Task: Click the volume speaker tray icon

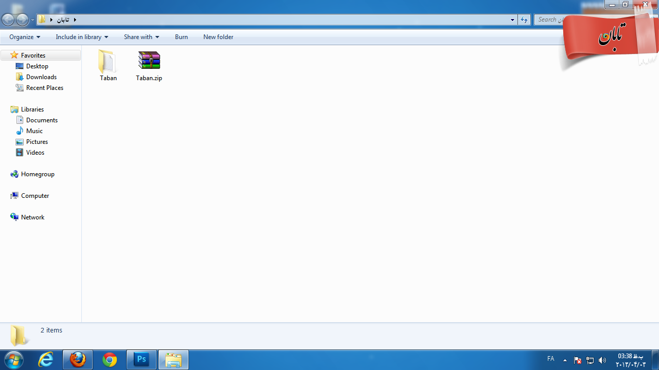Action: point(602,360)
